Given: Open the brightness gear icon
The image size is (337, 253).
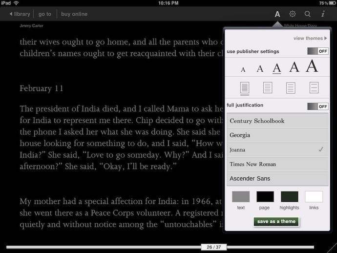Looking at the screenshot, I should [x=292, y=14].
